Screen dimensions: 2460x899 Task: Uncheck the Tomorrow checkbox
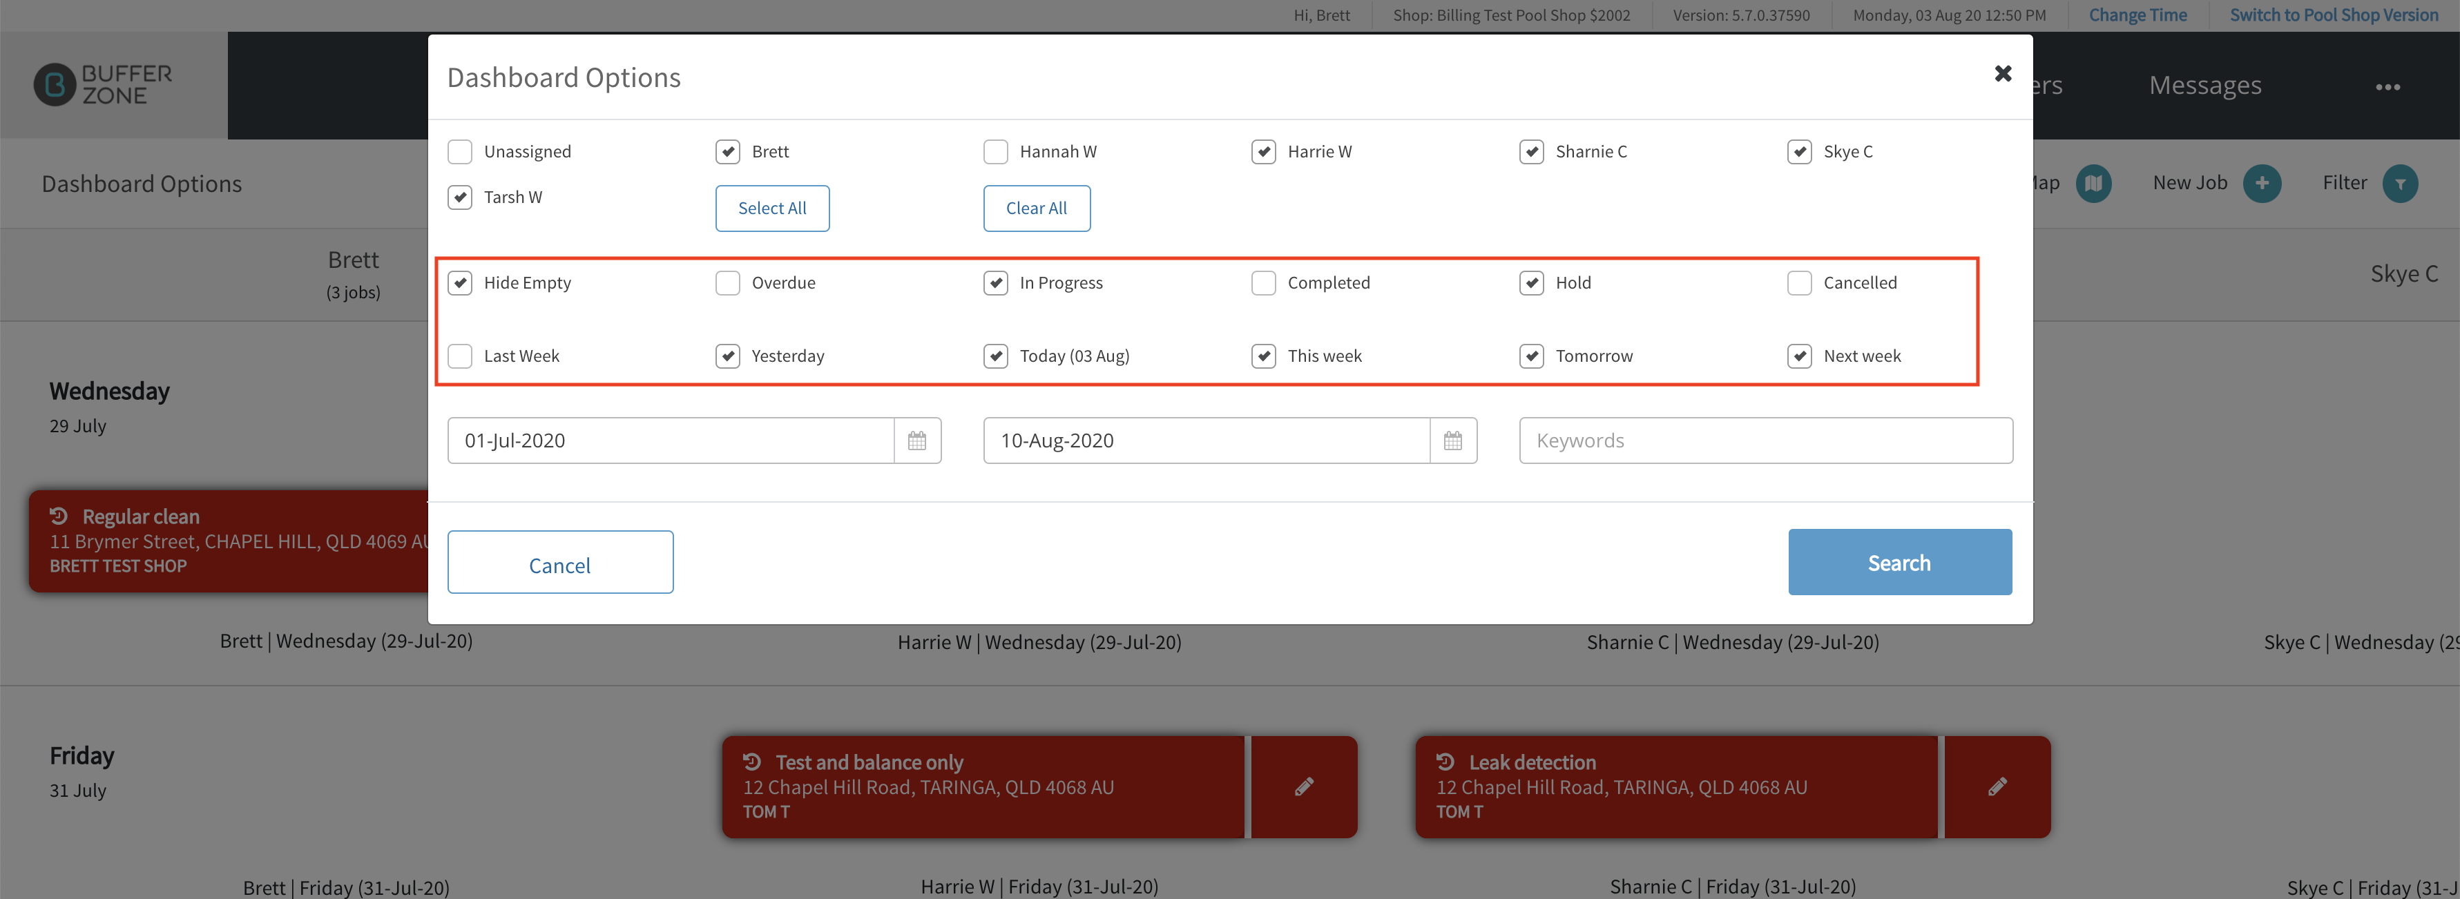pos(1532,357)
